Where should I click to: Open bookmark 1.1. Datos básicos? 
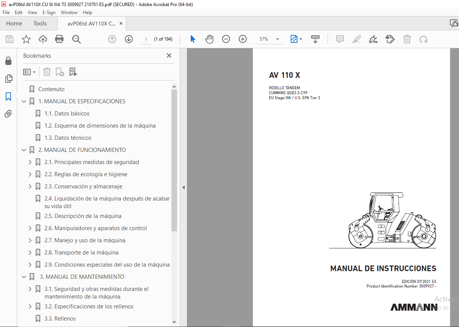coord(67,114)
